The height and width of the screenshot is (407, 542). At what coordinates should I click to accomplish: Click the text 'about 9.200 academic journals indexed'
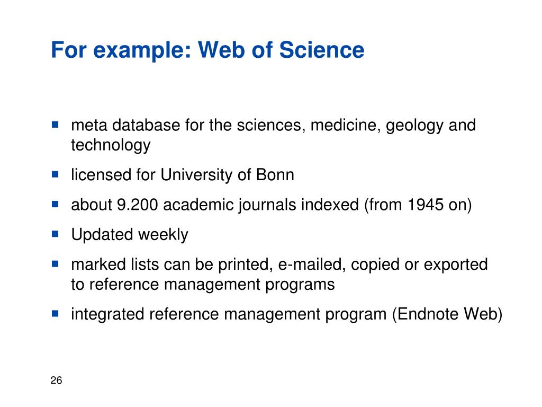215,205
